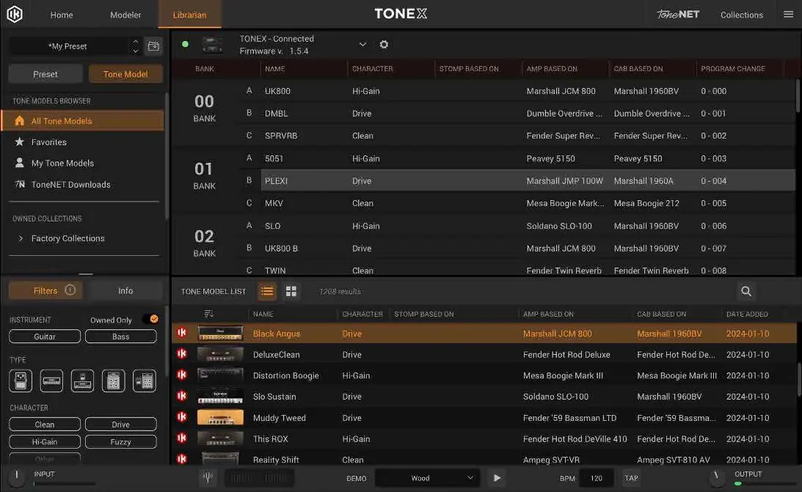The height and width of the screenshot is (492, 802).
Task: Open the Librarian tab
Action: (189, 15)
